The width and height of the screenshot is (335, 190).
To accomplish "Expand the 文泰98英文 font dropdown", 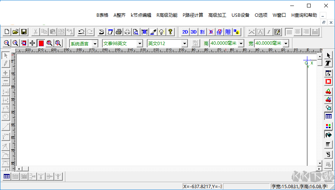I will click(x=140, y=44).
